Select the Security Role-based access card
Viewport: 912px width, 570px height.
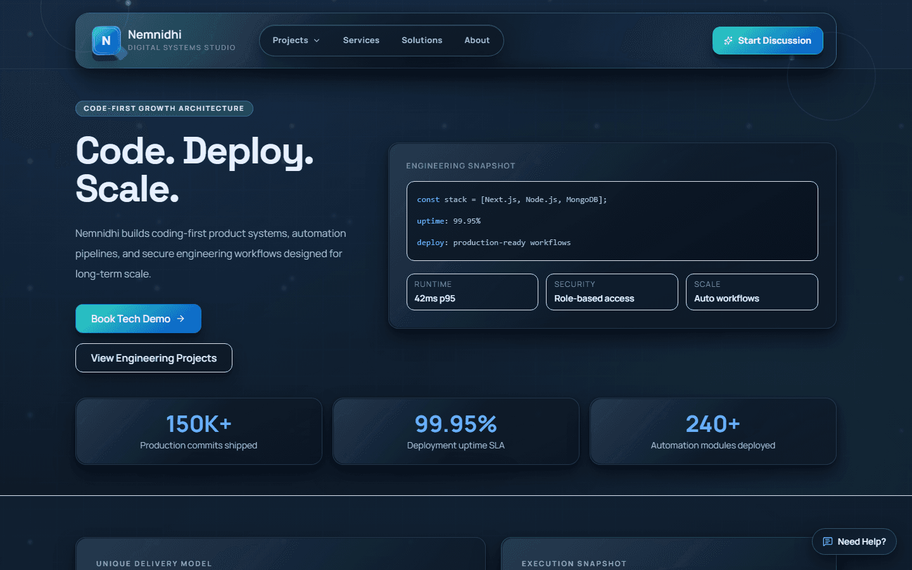[612, 292]
